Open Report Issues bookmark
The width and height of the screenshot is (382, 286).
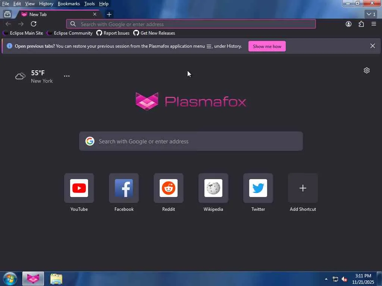pos(113,33)
